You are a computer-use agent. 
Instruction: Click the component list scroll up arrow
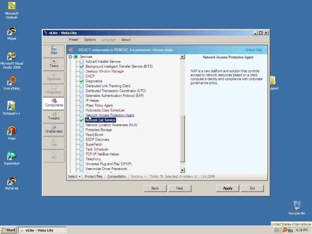click(182, 57)
